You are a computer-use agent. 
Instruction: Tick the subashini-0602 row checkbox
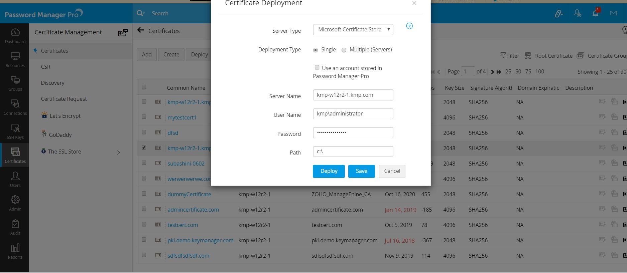[144, 163]
